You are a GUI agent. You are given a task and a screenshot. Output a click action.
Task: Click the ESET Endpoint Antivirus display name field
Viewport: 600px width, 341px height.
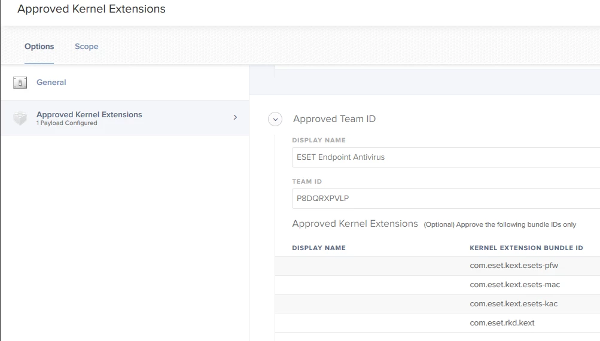(445, 157)
